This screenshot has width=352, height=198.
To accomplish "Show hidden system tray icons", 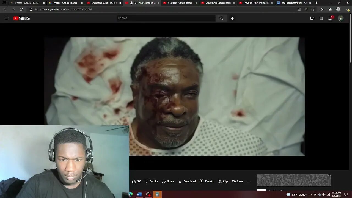I will tap(311, 194).
